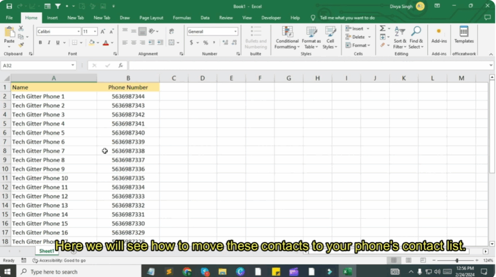This screenshot has width=496, height=277.
Task: Open Find & Select menu
Action: 416,38
